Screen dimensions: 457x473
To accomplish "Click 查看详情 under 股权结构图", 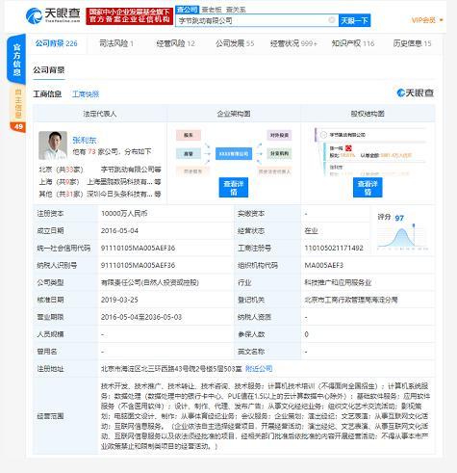I will pos(368,188).
